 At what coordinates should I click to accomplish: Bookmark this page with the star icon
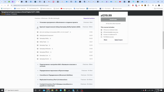point(129,5)
